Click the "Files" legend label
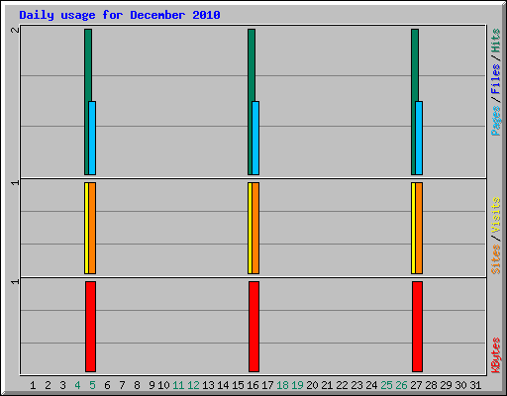The image size is (507, 396). click(496, 78)
